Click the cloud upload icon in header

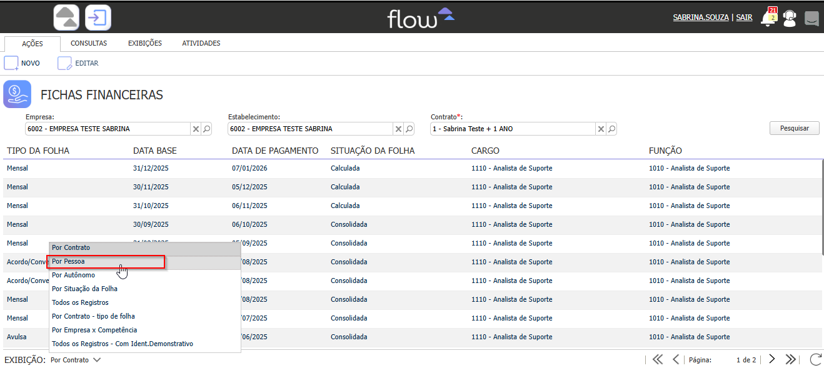[x=66, y=17]
